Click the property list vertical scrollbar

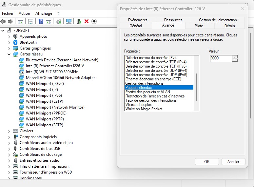tap(196, 87)
